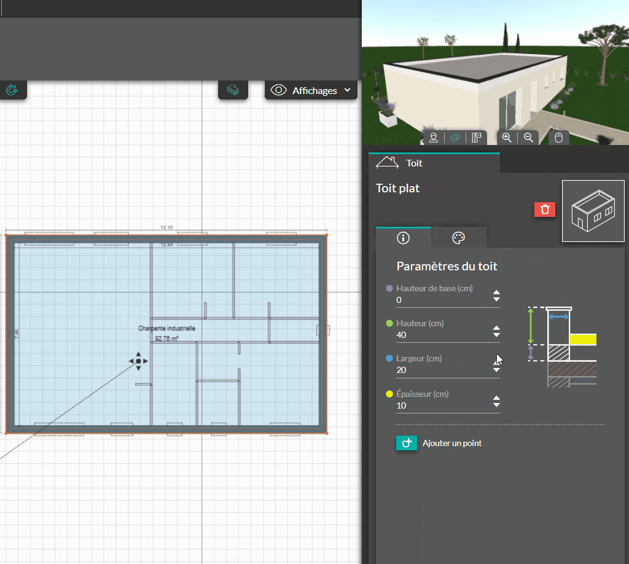
Task: Zoom out on the 3D preview
Action: (x=528, y=138)
